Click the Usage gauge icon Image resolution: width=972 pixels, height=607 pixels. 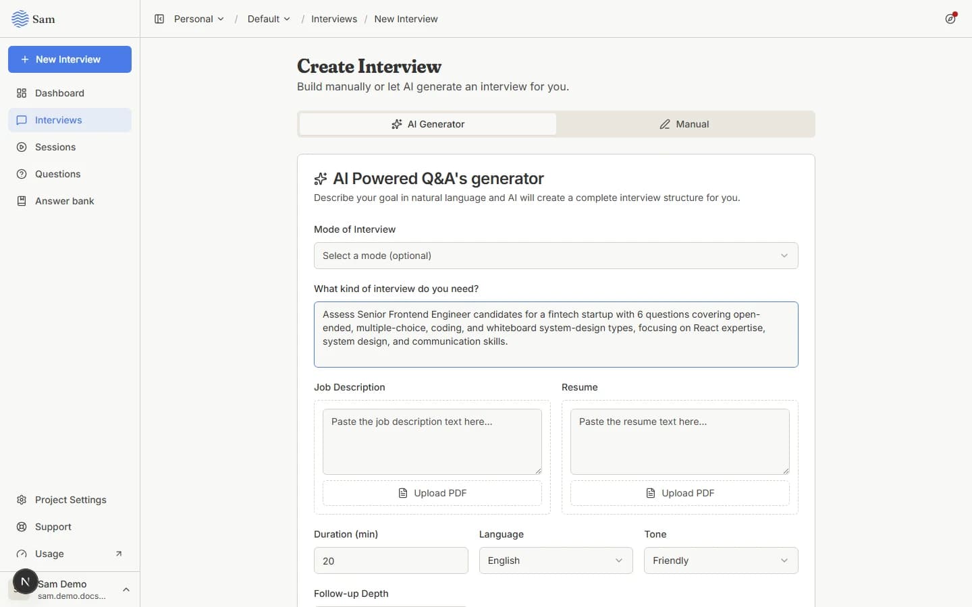[22, 554]
